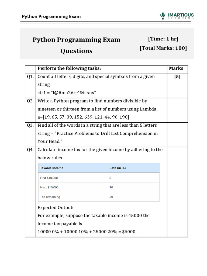Image resolution: width=207 pixels, height=276 pixels.
Task: Click the 'Q3.' row label
Action: tap(30, 125)
